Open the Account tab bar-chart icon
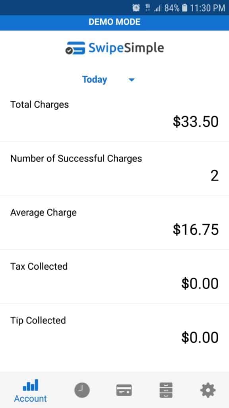 (30, 385)
